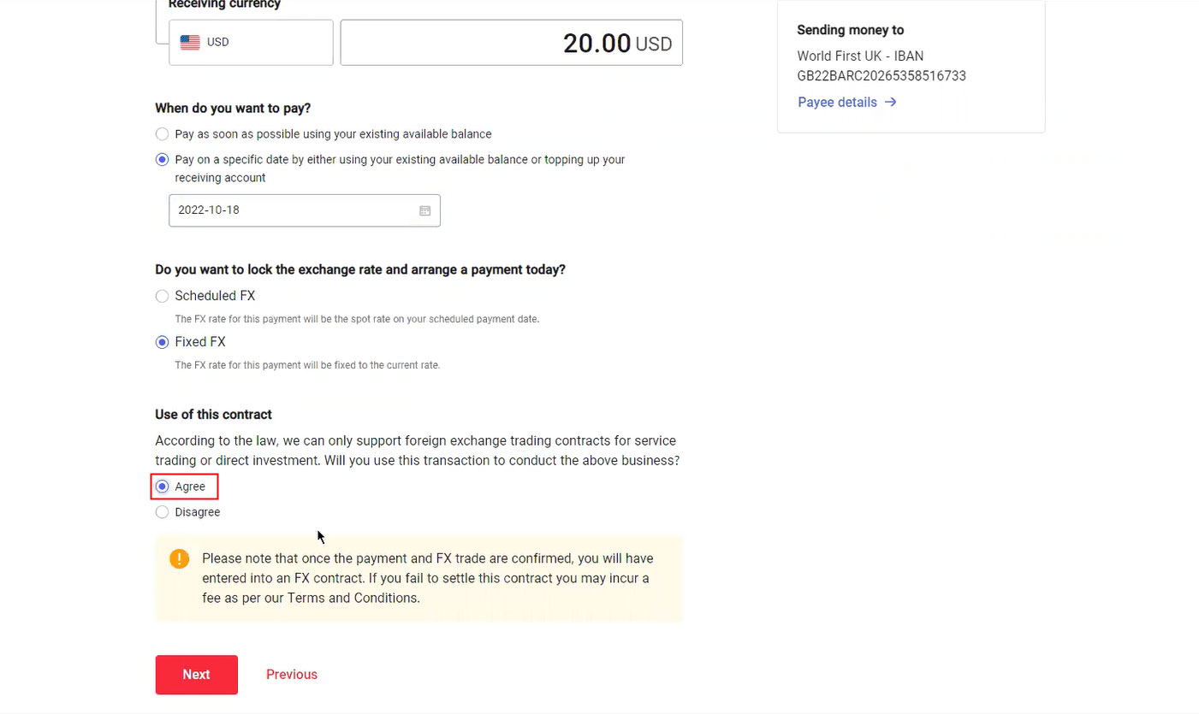The width and height of the screenshot is (1199, 714).
Task: Select the Disagree radio button
Action: tap(162, 512)
